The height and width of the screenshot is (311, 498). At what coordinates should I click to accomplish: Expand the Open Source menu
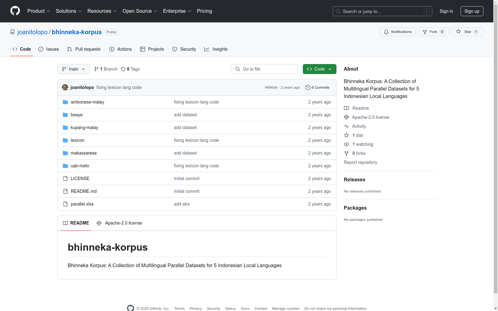tap(140, 11)
